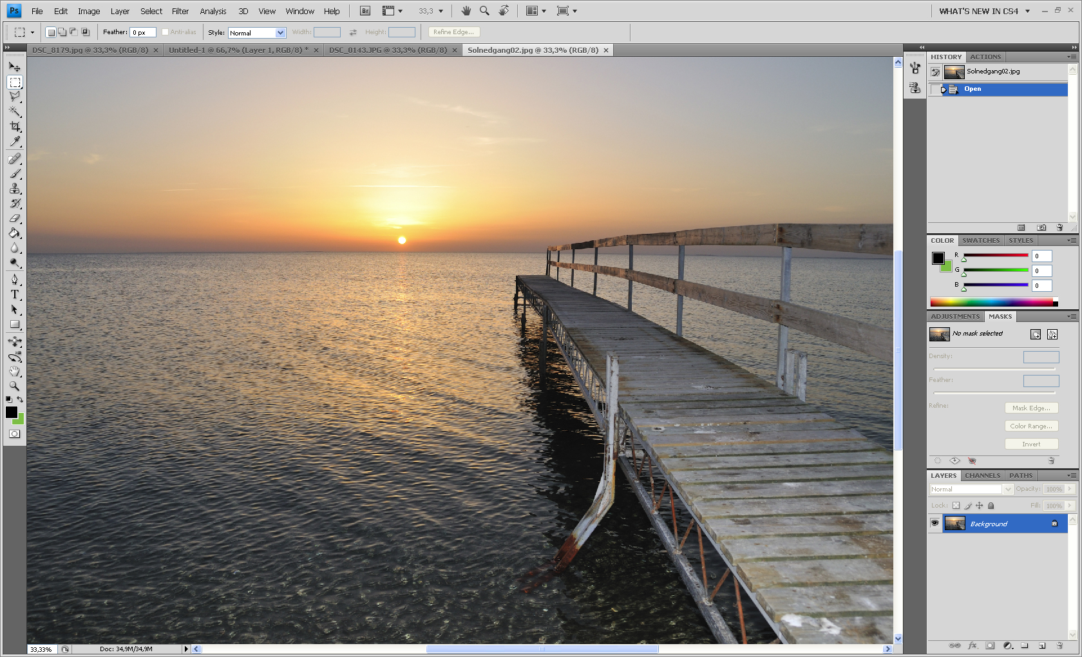
Task: Open the Style dropdown set to Normal
Action: (257, 33)
